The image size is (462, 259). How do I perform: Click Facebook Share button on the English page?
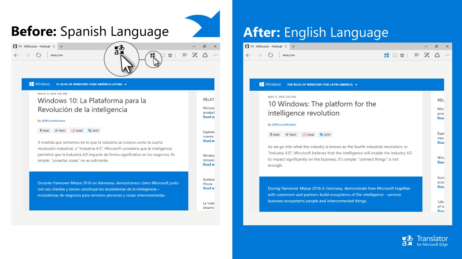[275, 135]
